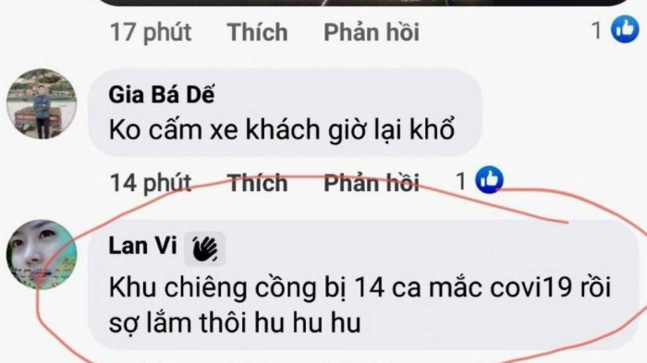647x363 pixels.
Task: Open Gia Bá Dế's profile picture
Action: 42,103
